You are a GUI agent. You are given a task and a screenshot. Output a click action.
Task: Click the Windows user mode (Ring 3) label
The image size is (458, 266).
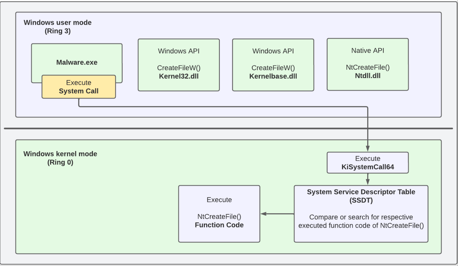(58, 27)
